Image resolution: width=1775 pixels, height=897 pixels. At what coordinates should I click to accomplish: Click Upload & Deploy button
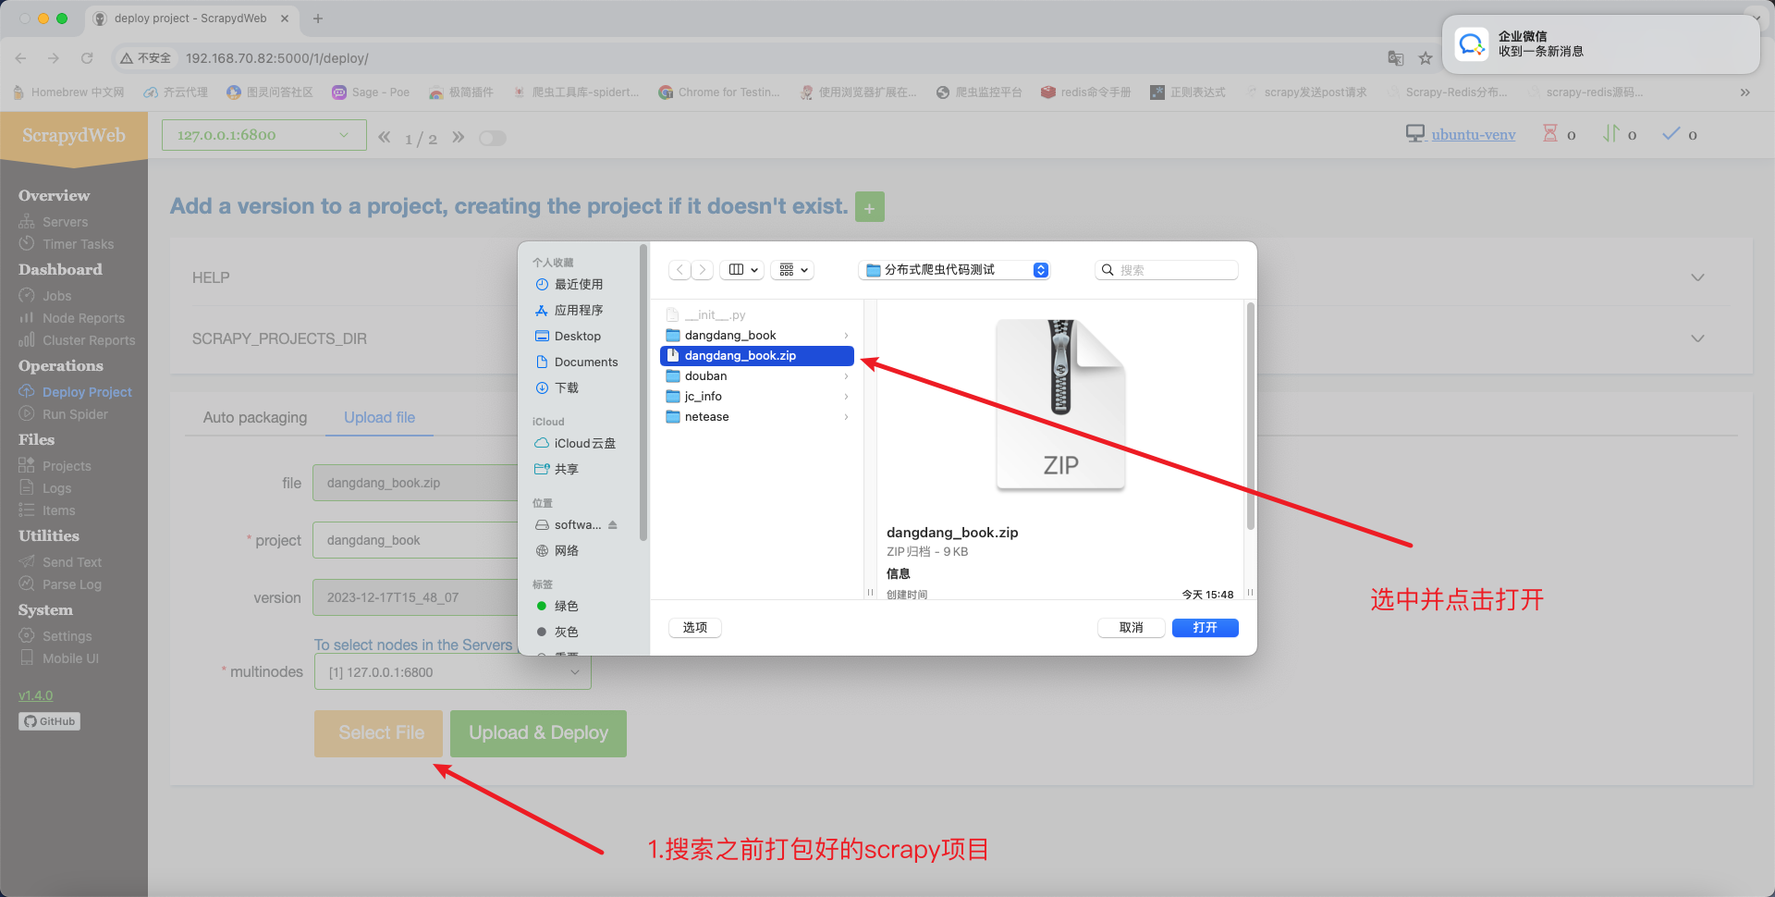click(x=538, y=733)
